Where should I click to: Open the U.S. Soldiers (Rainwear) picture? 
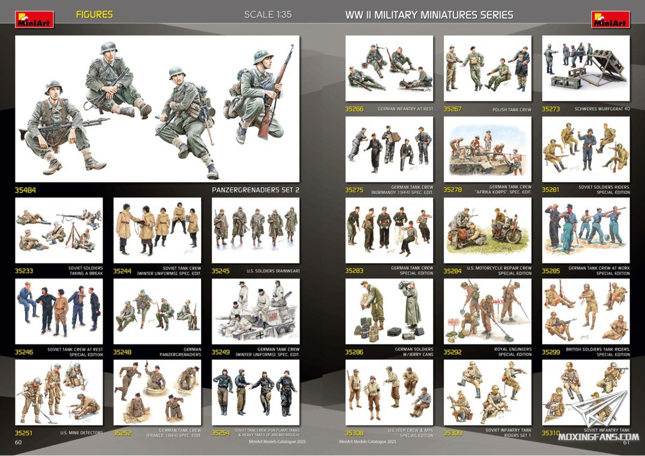(255, 230)
